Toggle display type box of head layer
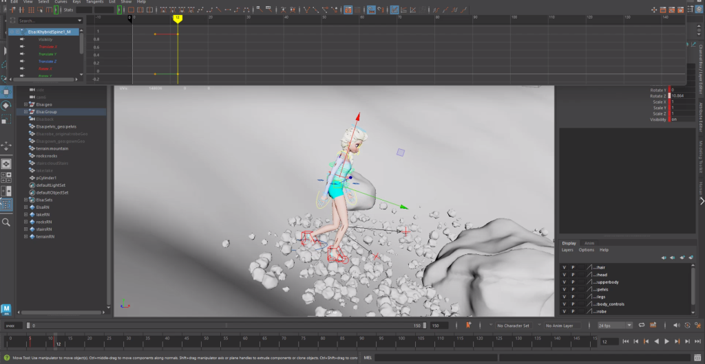 581,275
